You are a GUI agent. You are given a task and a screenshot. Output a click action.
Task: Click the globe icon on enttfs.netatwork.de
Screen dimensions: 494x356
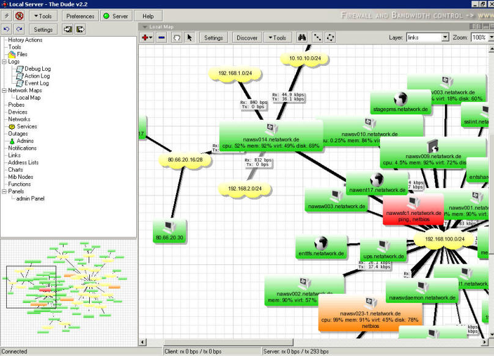pos(321,243)
